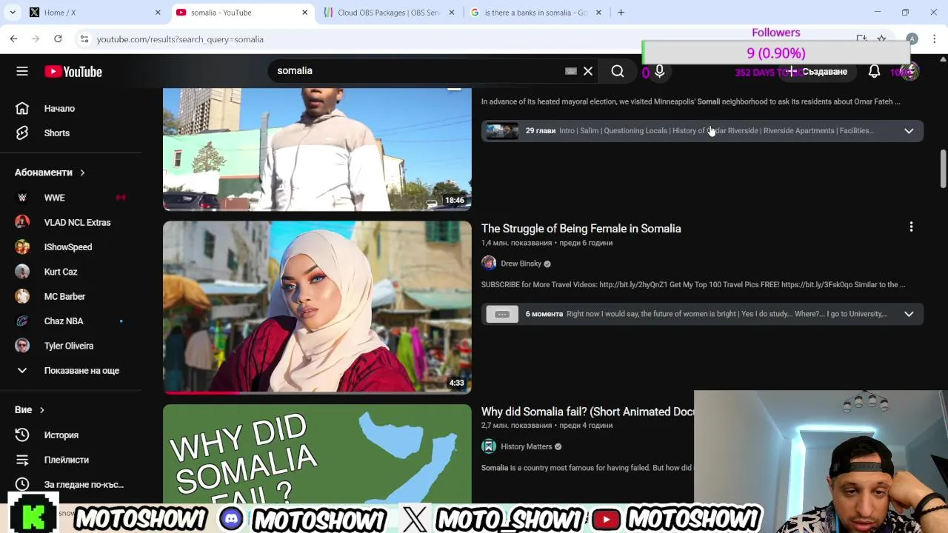Clear the search box with X icon
The width and height of the screenshot is (948, 533).
[x=588, y=71]
